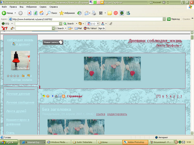Image resolution: width=194 pixels, height=145 pixels.
Task: Click the floppy save icon near Страницы
Action: click(60, 96)
